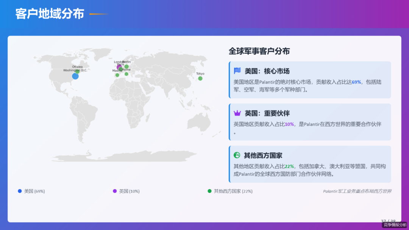Screen dimensions: 409x230
Task: Click the card title 美国：核心市场
Action: [267, 71]
